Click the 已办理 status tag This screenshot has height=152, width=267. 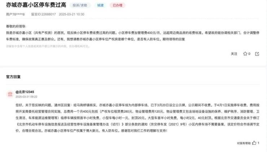click(x=118, y=5)
